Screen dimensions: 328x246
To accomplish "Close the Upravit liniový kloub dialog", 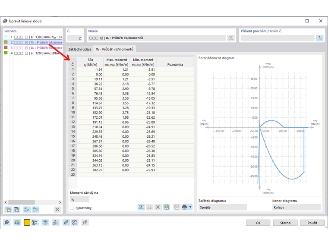I will click(x=321, y=21).
